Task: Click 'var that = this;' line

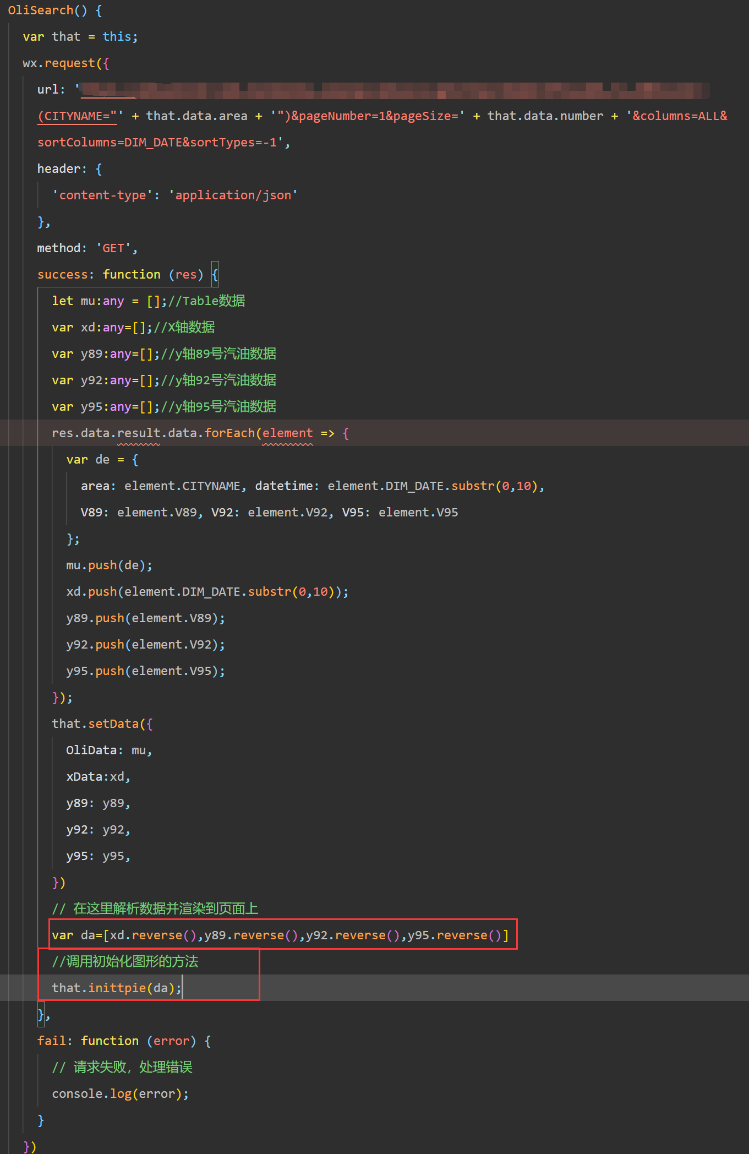Action: pyautogui.click(x=80, y=37)
